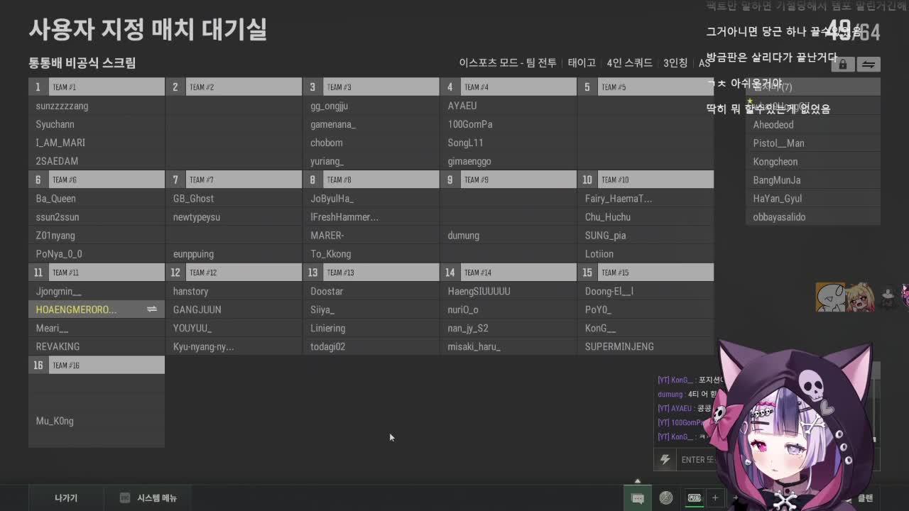Click player gamenana_
This screenshot has height=511, width=909.
tap(333, 124)
